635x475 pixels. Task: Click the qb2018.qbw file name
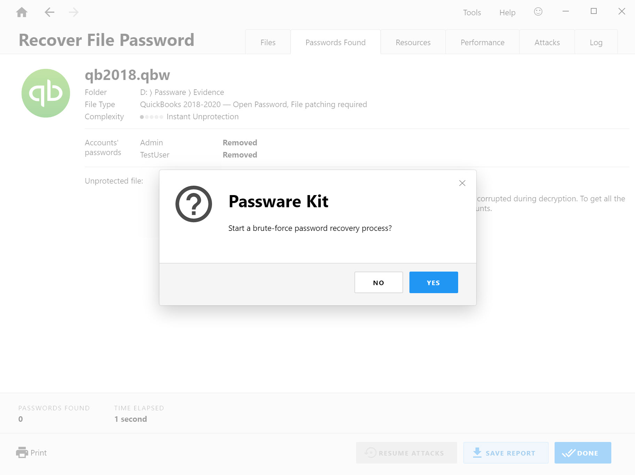click(127, 75)
